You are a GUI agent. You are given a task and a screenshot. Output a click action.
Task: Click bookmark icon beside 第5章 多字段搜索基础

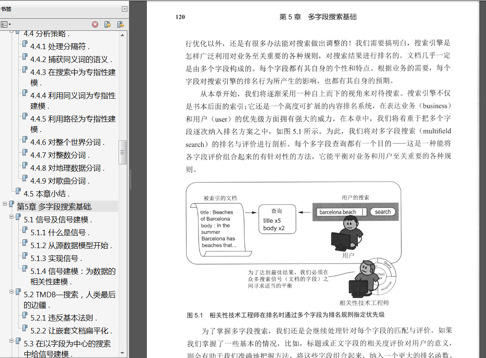[12, 204]
